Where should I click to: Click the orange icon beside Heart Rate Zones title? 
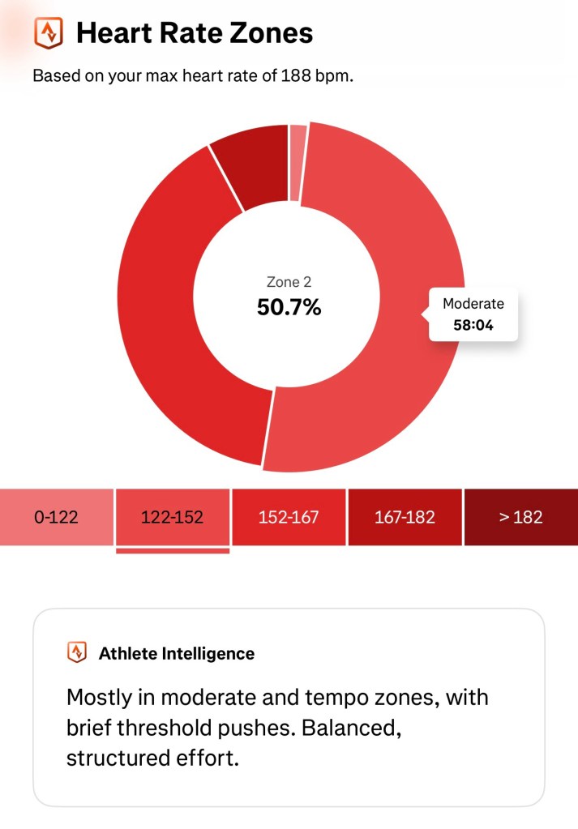[48, 32]
